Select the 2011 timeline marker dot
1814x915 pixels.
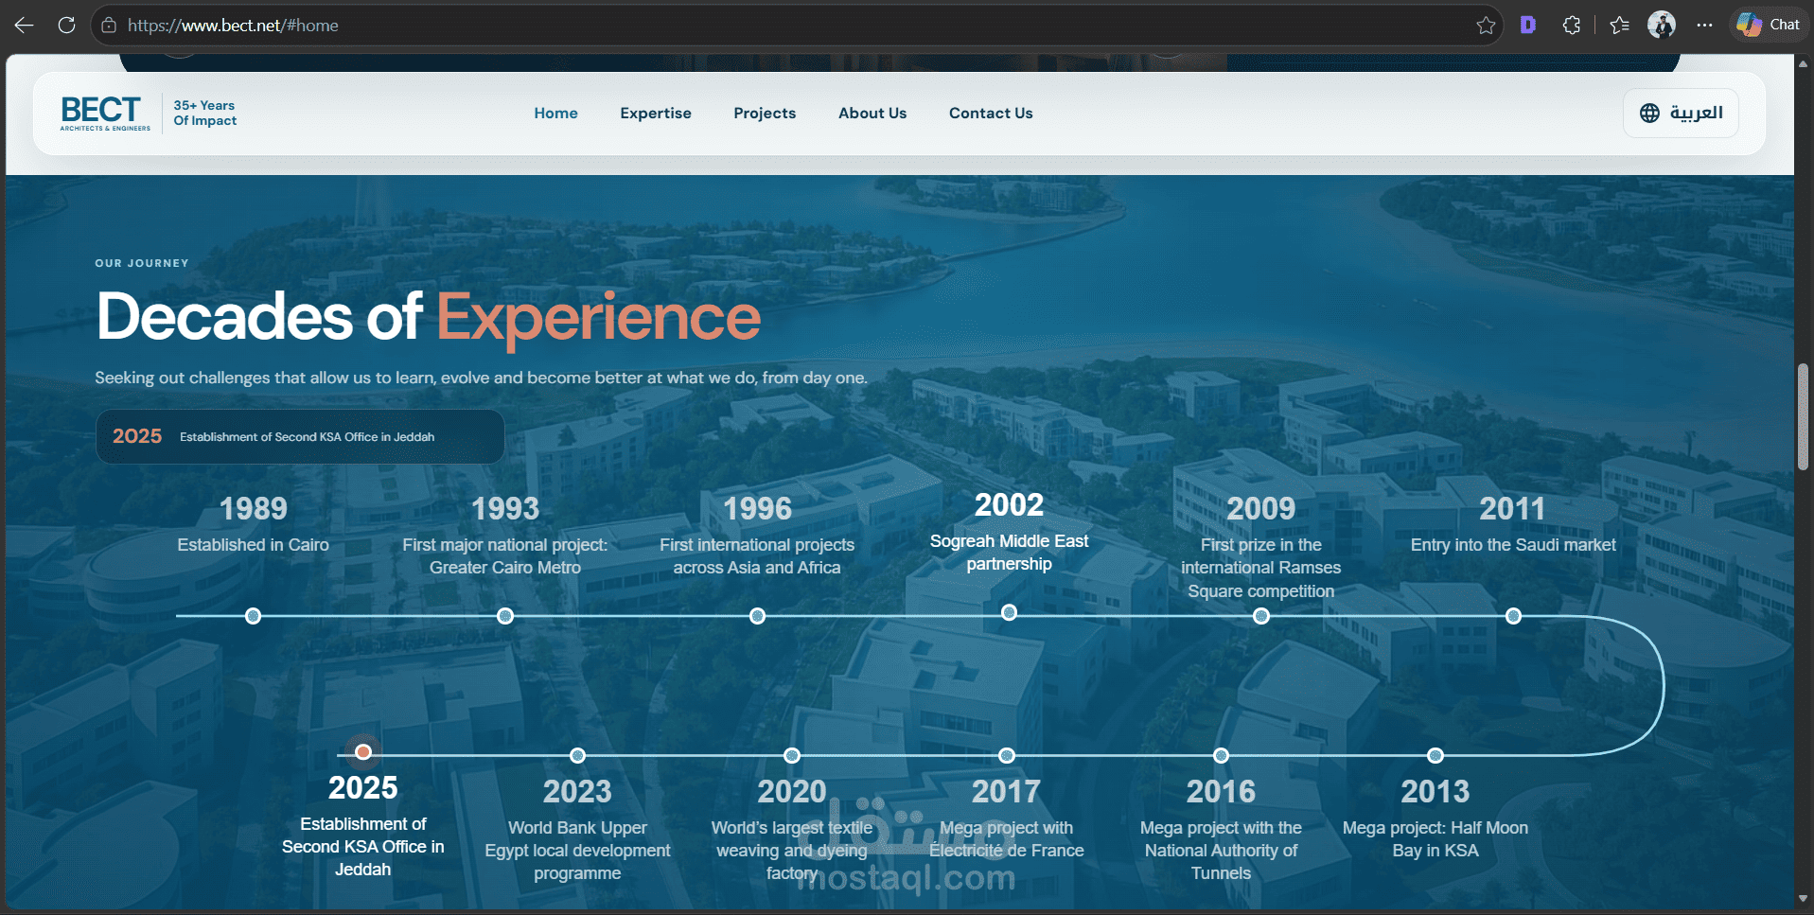coord(1514,616)
